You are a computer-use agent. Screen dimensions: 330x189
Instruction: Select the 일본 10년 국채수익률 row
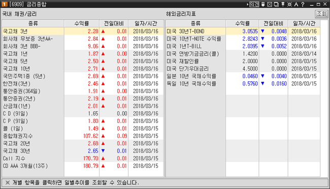pyautogui.click(x=243, y=76)
